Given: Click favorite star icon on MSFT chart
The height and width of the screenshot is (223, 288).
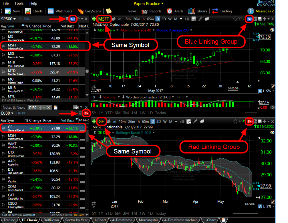Looking at the screenshot, I should click(235, 19).
